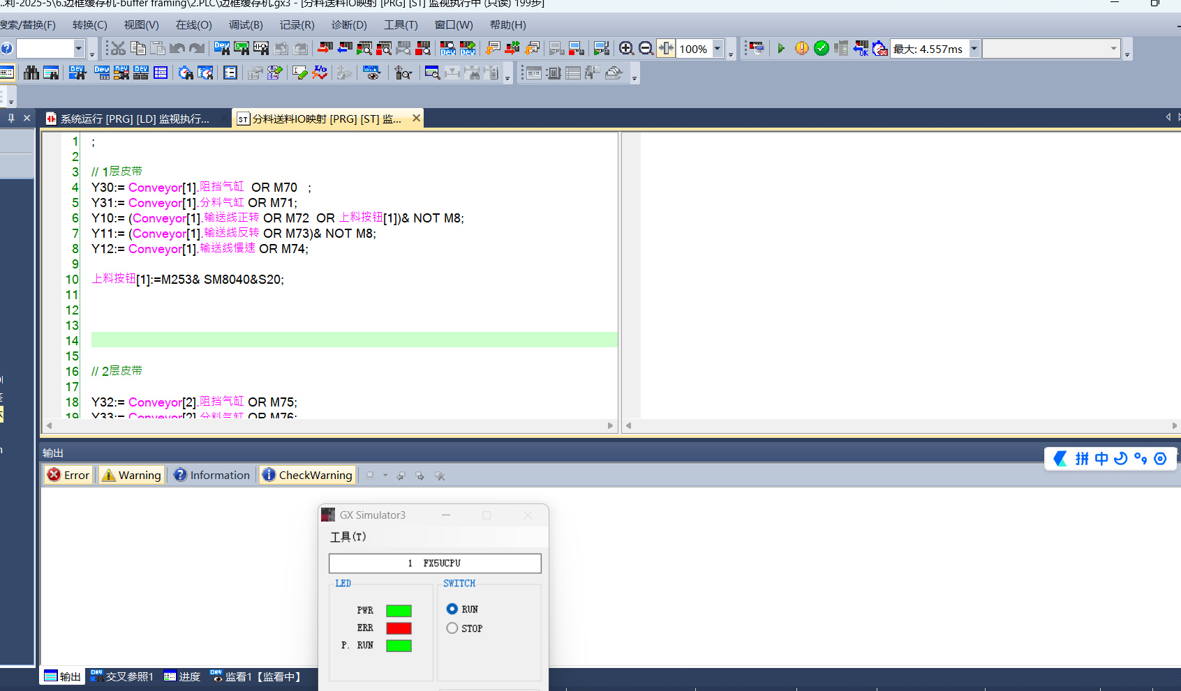
Task: Toggle the Error filter button
Action: click(68, 475)
